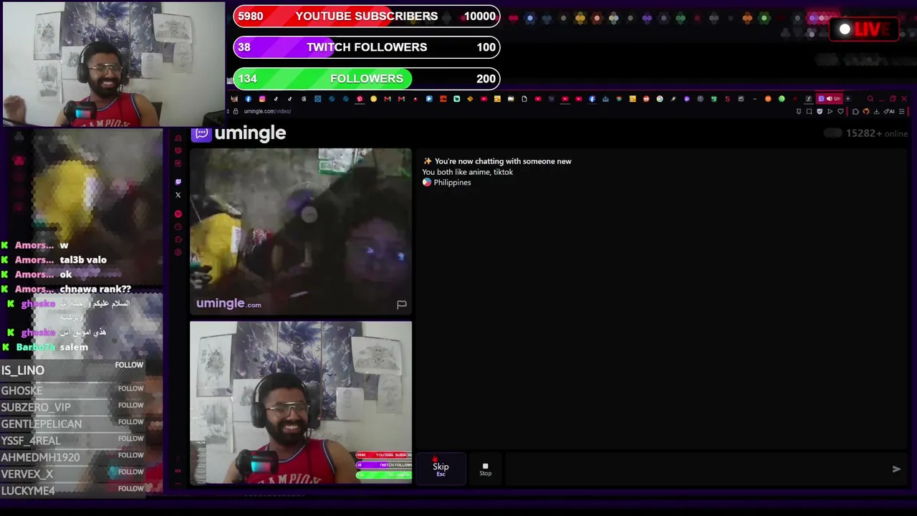The image size is (917, 516).
Task: Click the 'tal3b valo' chat message
Action: point(83,260)
